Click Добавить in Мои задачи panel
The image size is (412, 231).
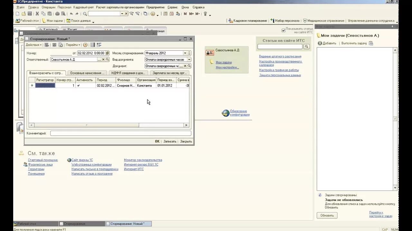[327, 43]
